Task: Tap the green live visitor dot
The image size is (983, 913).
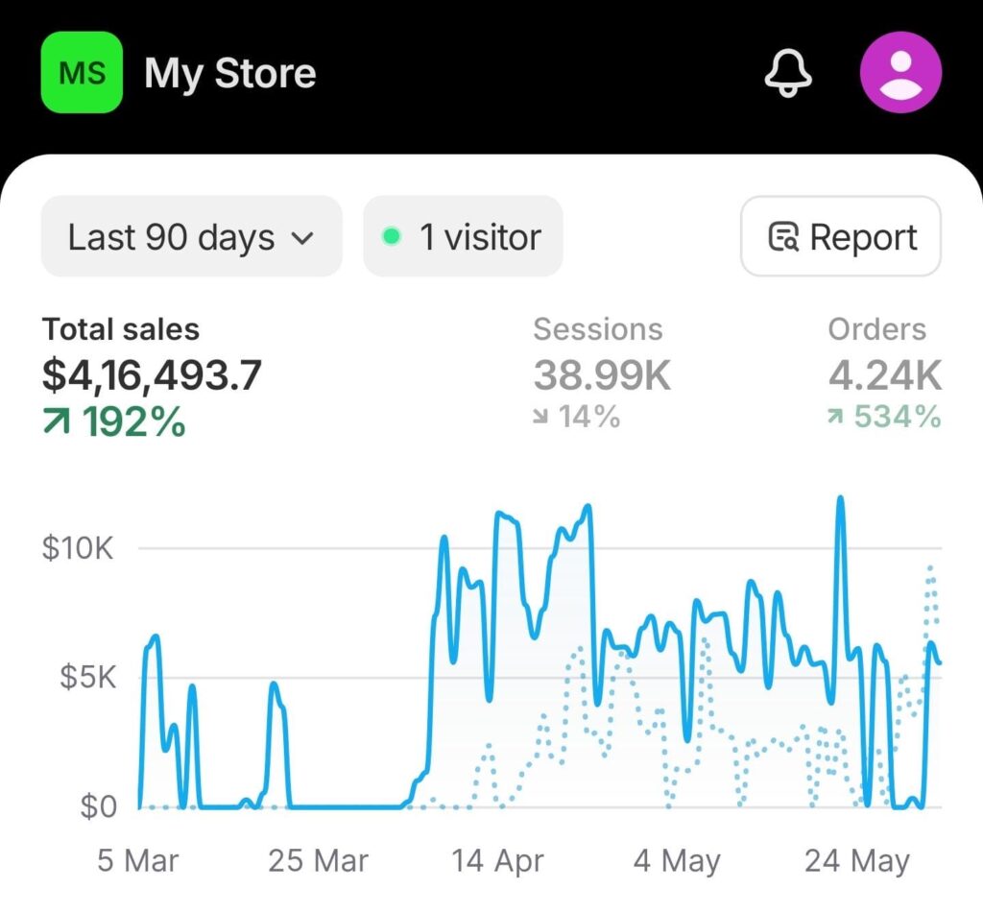Action: [x=391, y=237]
